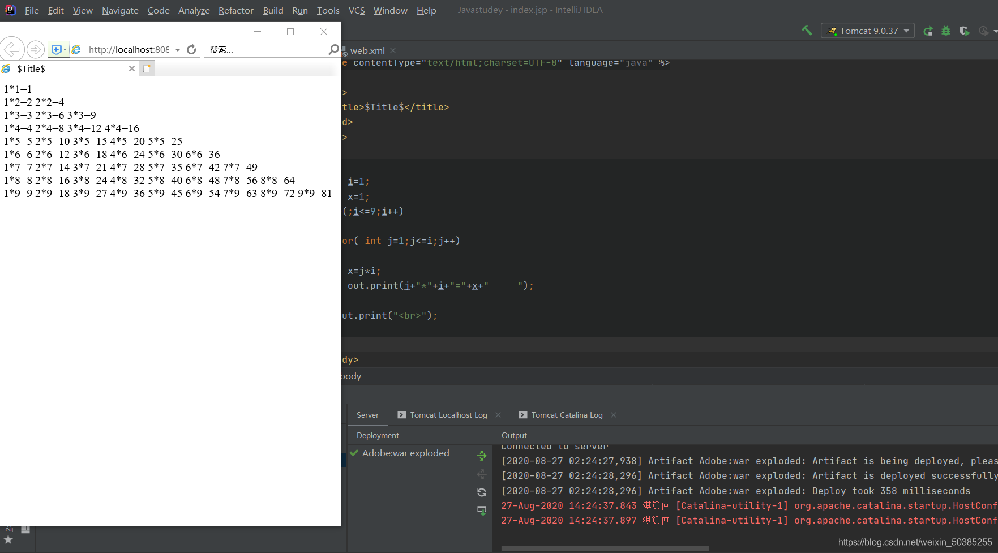
Task: Open the Refactor menu
Action: [236, 10]
